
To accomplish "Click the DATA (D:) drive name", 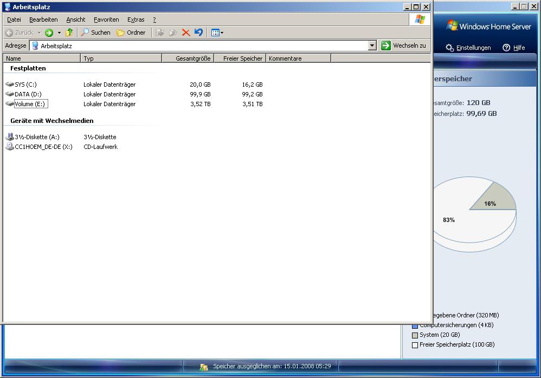I will (28, 94).
